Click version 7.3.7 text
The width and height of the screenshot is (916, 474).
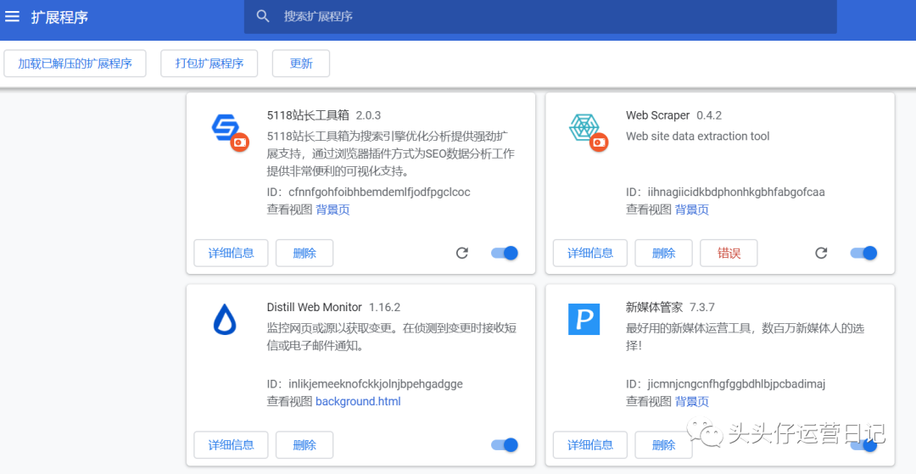pos(702,307)
